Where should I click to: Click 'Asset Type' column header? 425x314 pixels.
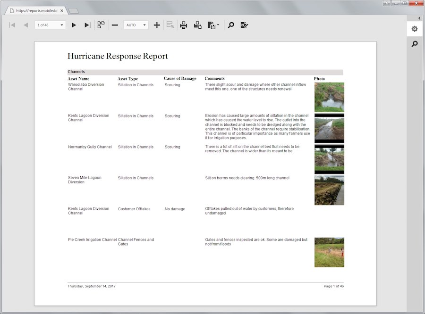(127, 79)
